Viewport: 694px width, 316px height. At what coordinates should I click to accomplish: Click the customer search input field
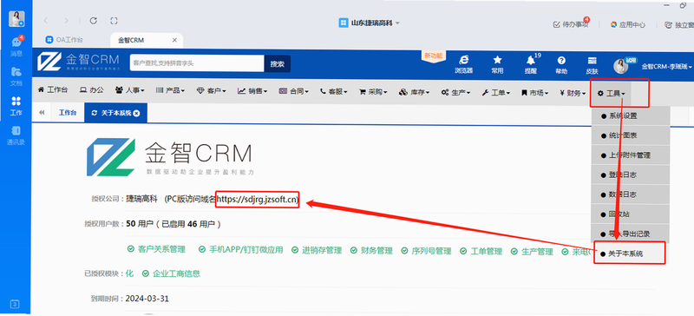pos(197,63)
